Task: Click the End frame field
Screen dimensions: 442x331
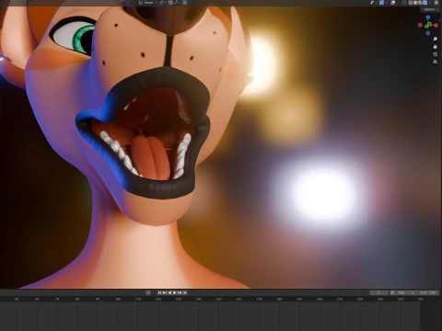Action: [427, 293]
